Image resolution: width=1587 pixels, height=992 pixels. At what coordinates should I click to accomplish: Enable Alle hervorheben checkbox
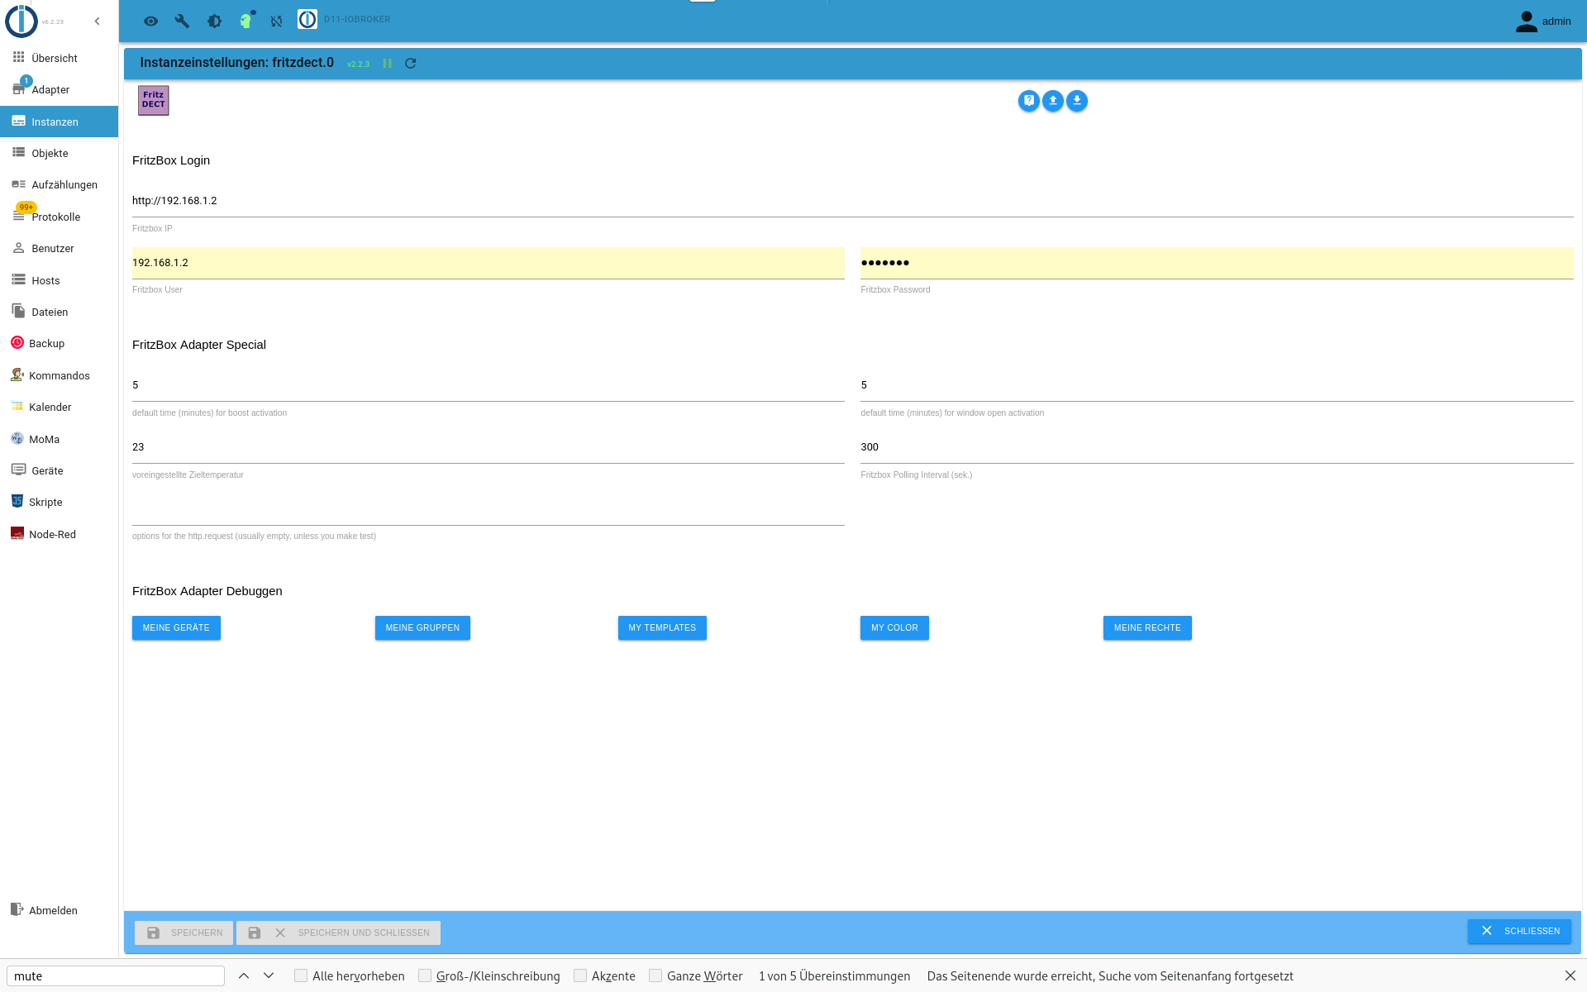pos(301,975)
